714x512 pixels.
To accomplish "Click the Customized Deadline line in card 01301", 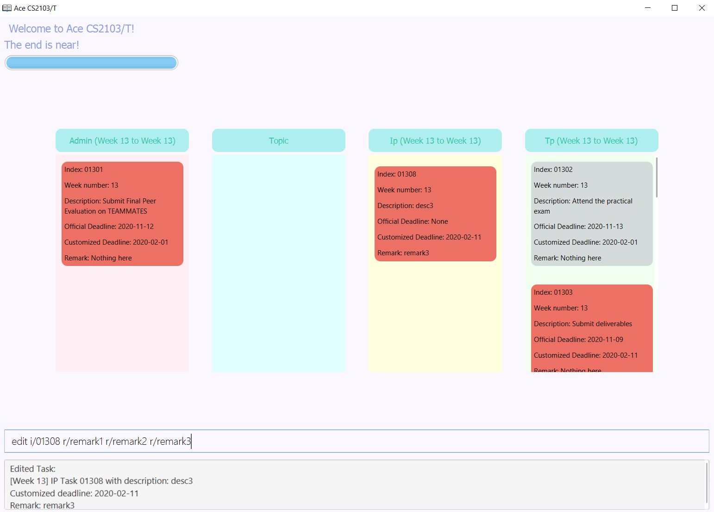I will click(x=116, y=242).
